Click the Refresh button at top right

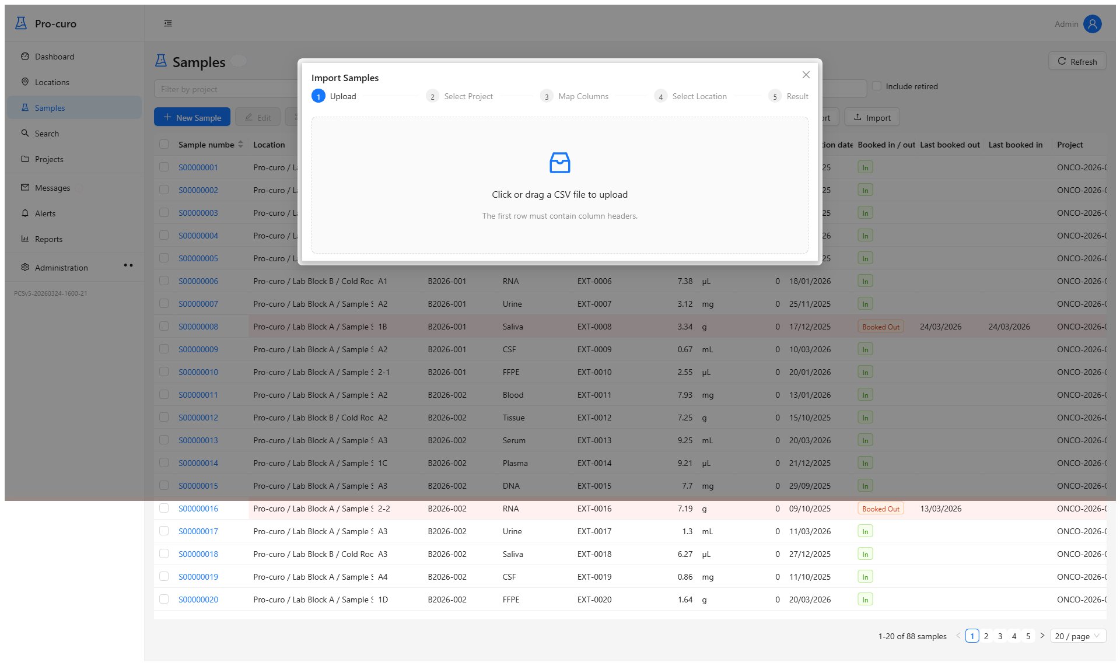(x=1077, y=61)
